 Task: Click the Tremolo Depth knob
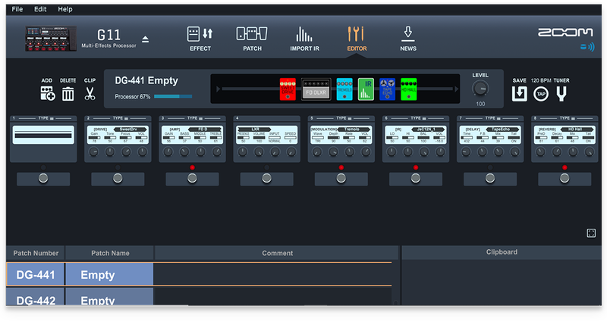coord(333,151)
